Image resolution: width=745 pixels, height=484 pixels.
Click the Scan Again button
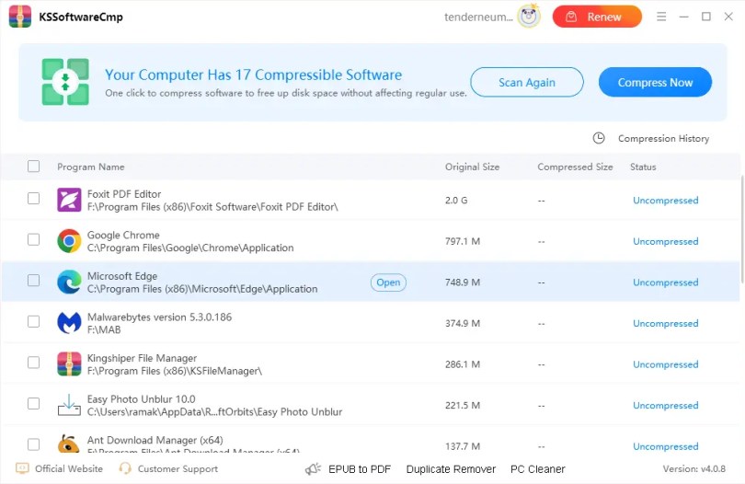526,82
